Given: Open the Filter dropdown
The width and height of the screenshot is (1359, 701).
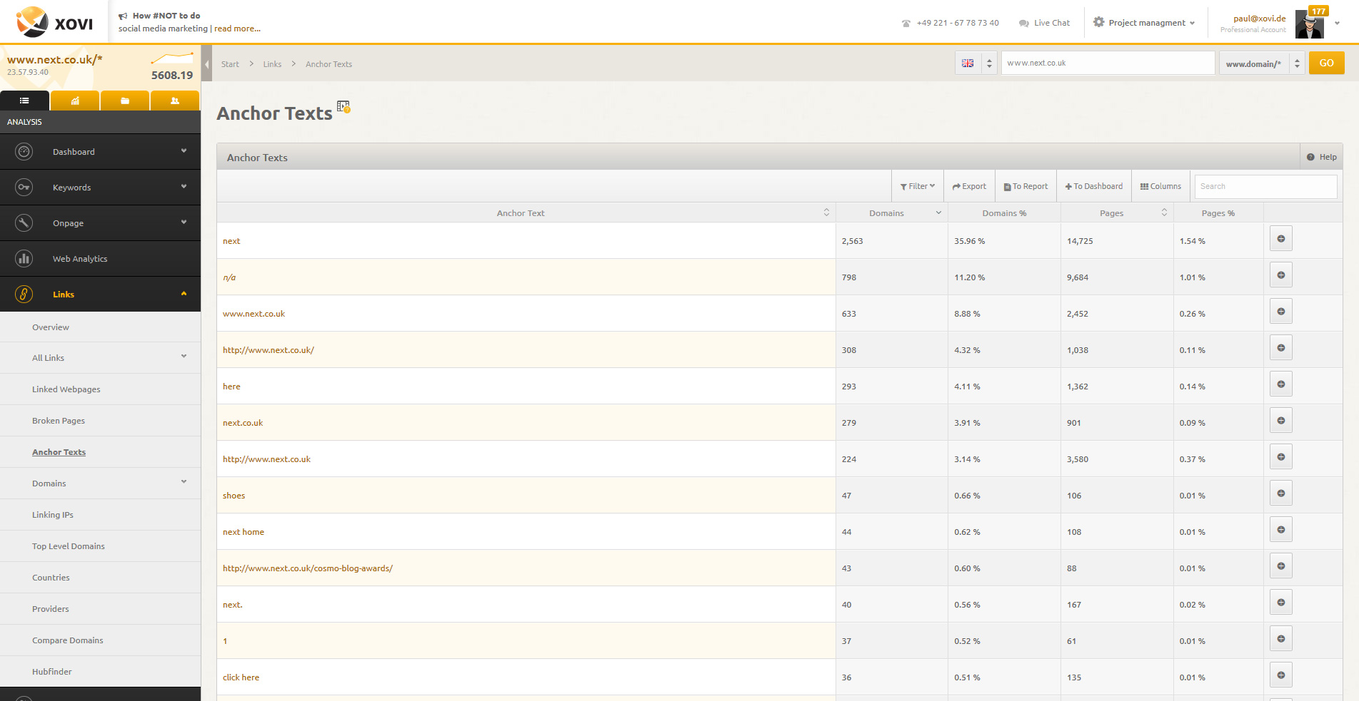Looking at the screenshot, I should click(x=918, y=187).
